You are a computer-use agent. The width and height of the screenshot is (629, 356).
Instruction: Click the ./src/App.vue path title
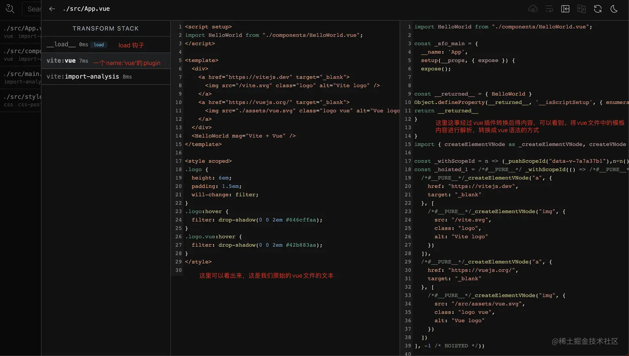(86, 9)
